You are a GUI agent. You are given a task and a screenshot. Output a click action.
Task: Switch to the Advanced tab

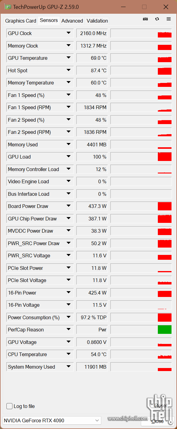click(72, 21)
